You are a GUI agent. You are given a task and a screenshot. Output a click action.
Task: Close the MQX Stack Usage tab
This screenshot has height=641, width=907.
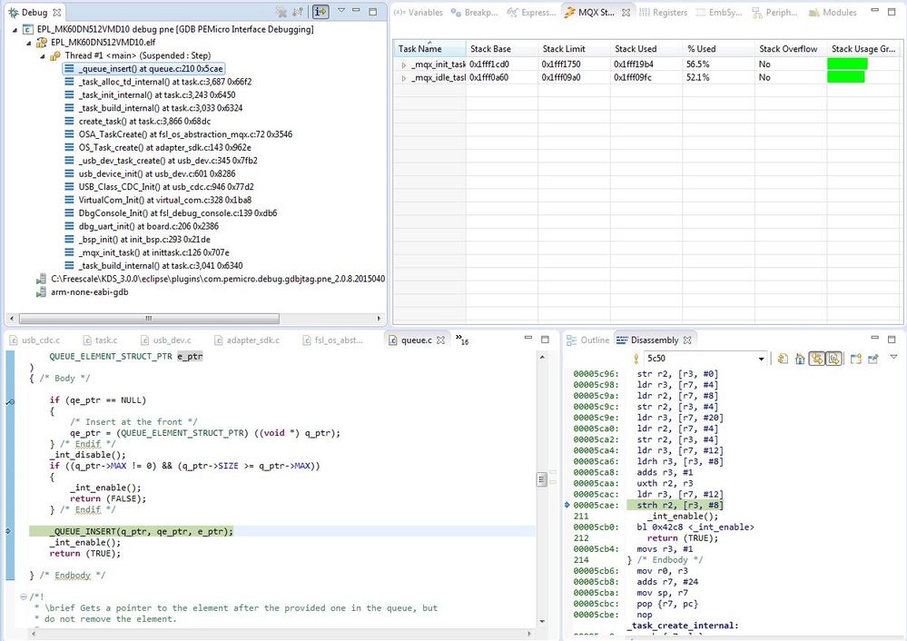[626, 12]
